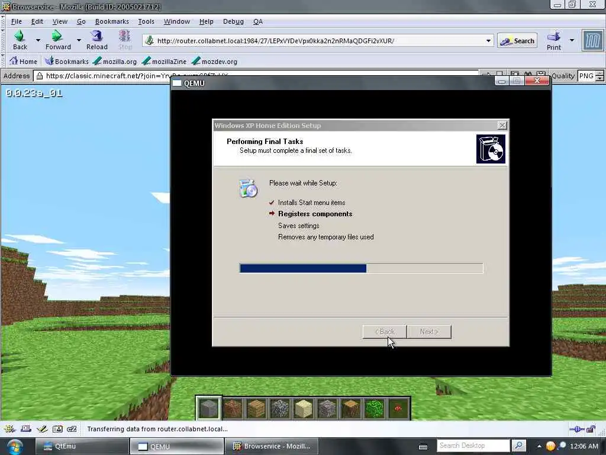The width and height of the screenshot is (606, 455).
Task: Click the Back navigation arrow icon in Mozilla
Action: tap(20, 36)
